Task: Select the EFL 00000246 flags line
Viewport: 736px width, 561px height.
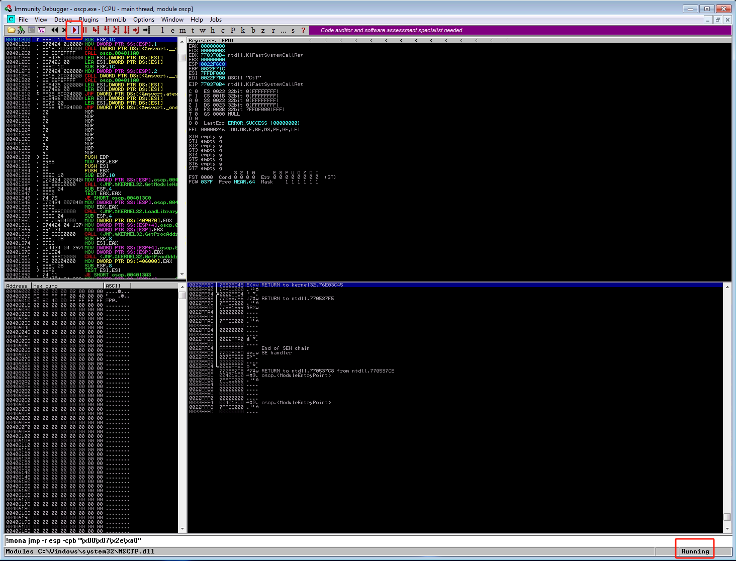Action: [x=244, y=130]
